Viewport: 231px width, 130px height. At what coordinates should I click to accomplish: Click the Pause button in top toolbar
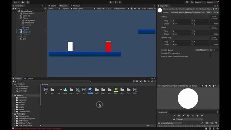pyautogui.click(x=115, y=2)
